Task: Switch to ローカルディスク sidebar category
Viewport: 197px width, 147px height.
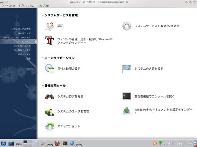Action: pos(22,50)
